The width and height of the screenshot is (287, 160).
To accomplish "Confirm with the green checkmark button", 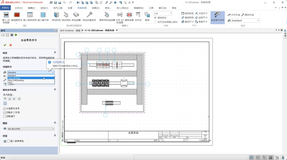I will [x=5, y=45].
